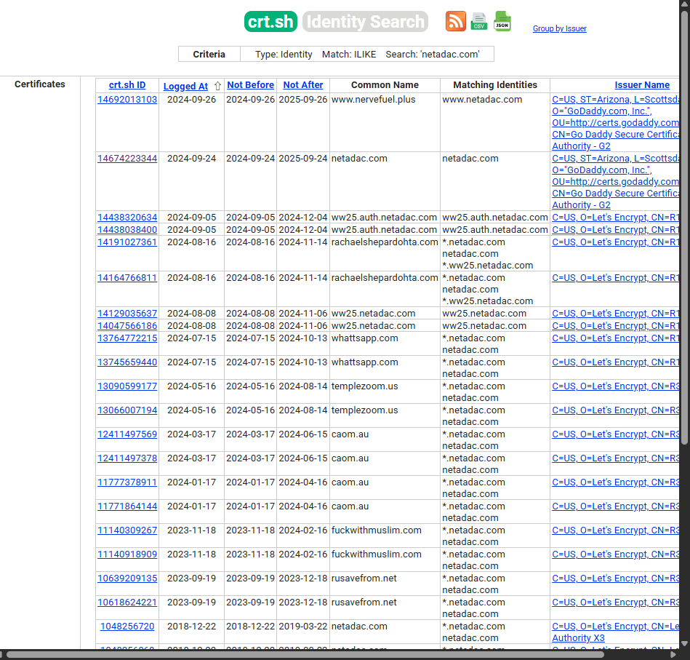
Task: Open certificate ID 11771864144
Action: (x=127, y=506)
